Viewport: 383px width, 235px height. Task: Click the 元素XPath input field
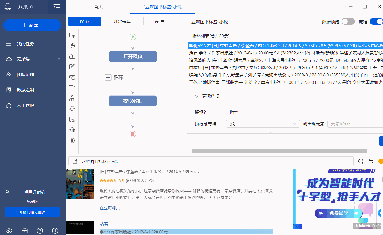pos(355,124)
